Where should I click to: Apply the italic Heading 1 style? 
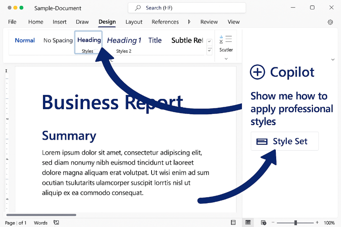pos(124,40)
